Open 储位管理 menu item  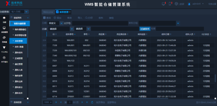[x=19, y=64]
